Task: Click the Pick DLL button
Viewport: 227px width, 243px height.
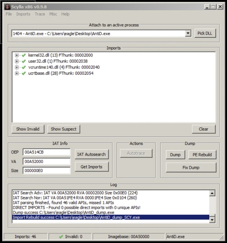Action: 205,33
